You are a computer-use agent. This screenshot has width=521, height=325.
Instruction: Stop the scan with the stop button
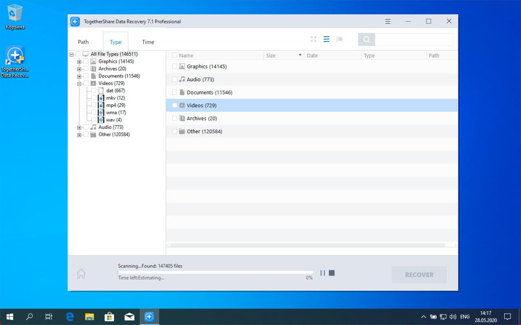(331, 273)
